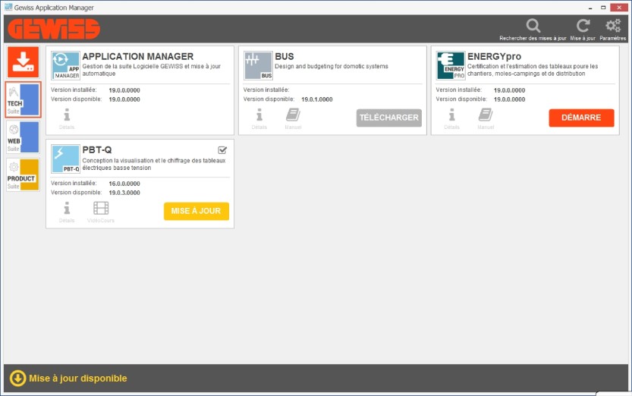The width and height of the screenshot is (632, 396).
Task: Click TÉLÉCHARGER button for BUS
Action: 389,118
